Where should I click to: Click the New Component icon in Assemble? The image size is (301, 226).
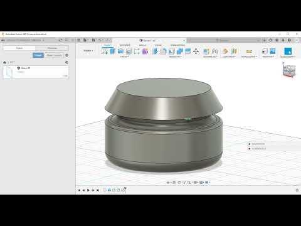pos(206,51)
